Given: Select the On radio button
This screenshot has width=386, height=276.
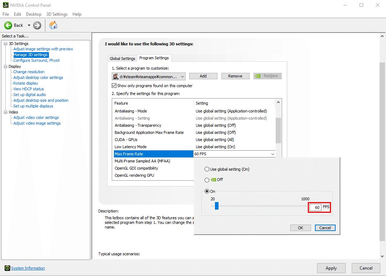Looking at the screenshot, I should tap(207, 191).
